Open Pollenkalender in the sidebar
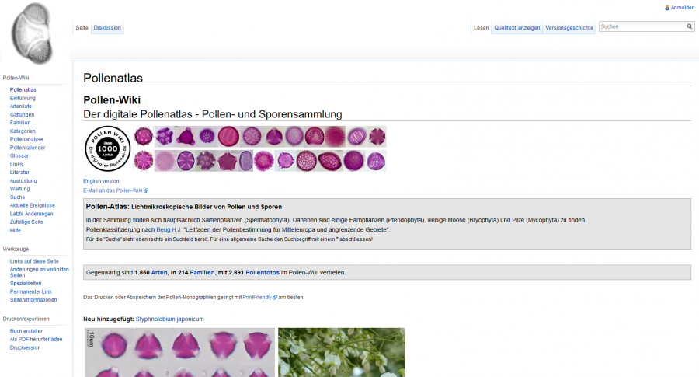 coord(28,148)
